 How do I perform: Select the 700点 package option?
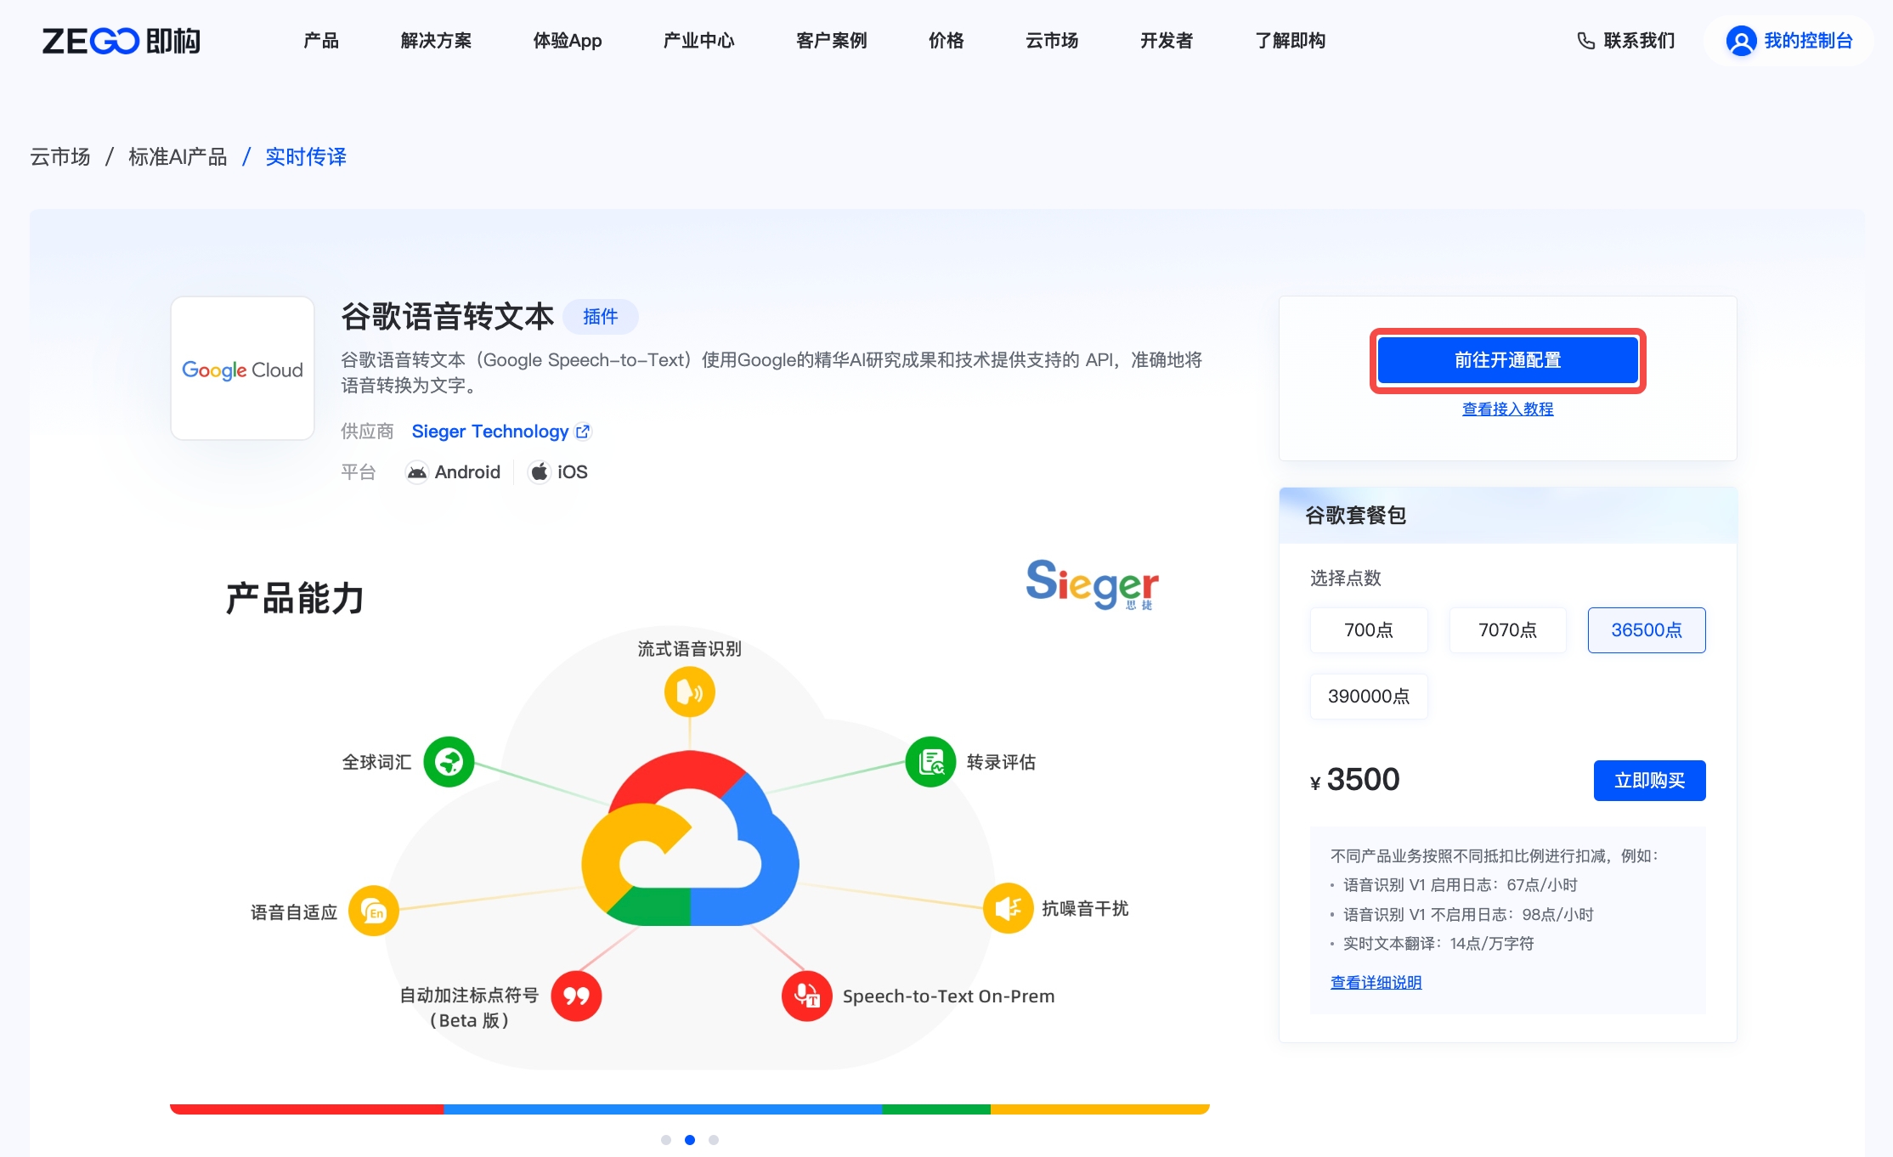coord(1369,630)
